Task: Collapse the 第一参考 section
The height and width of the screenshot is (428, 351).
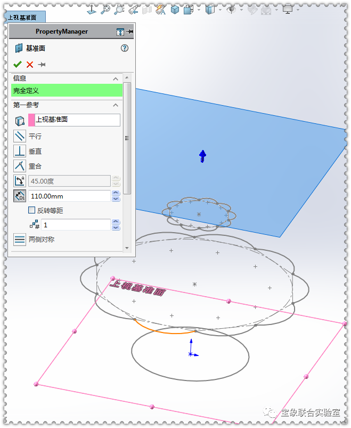Action: click(116, 105)
